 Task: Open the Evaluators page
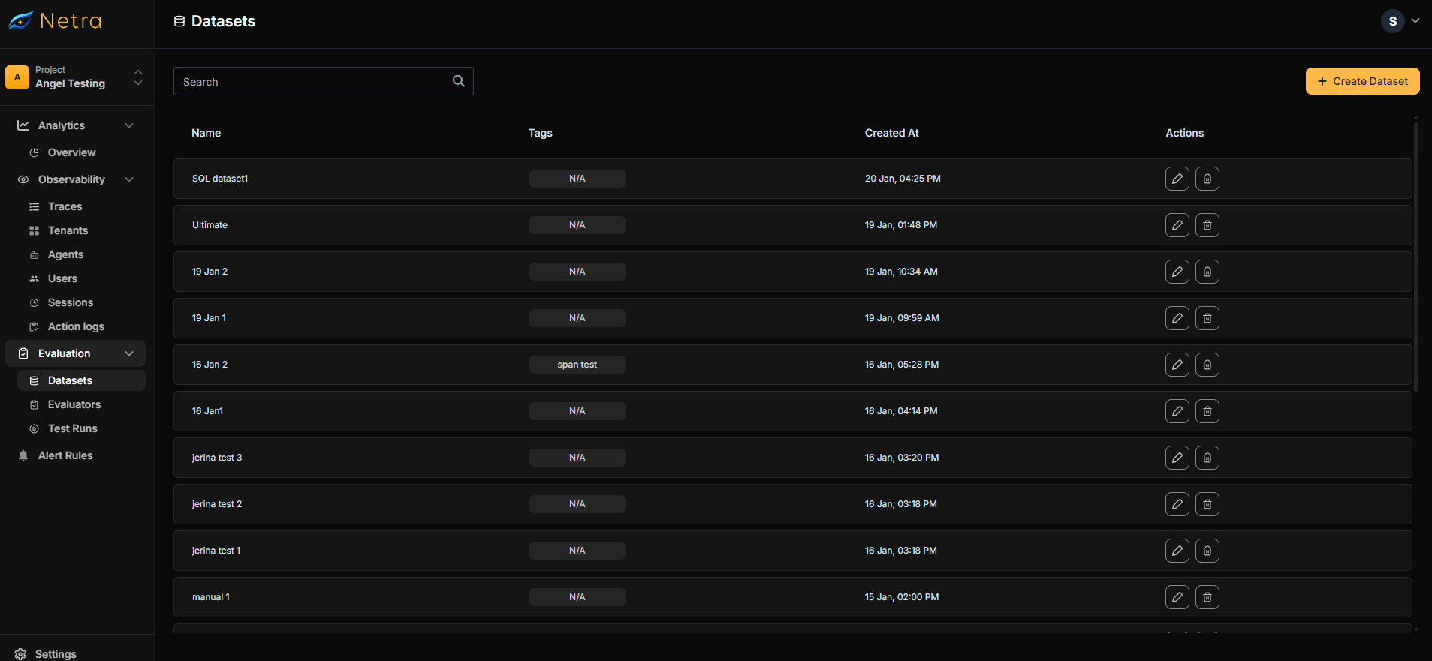click(x=74, y=404)
